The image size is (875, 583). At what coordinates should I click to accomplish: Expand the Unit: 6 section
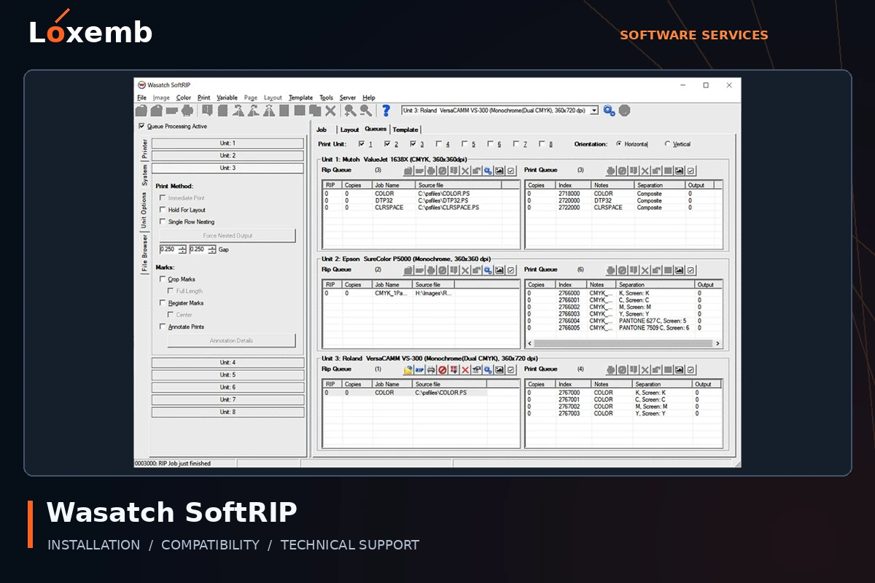[227, 388]
